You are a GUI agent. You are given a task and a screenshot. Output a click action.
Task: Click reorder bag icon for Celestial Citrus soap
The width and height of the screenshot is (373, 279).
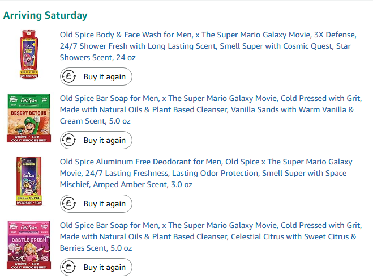pyautogui.click(x=68, y=267)
